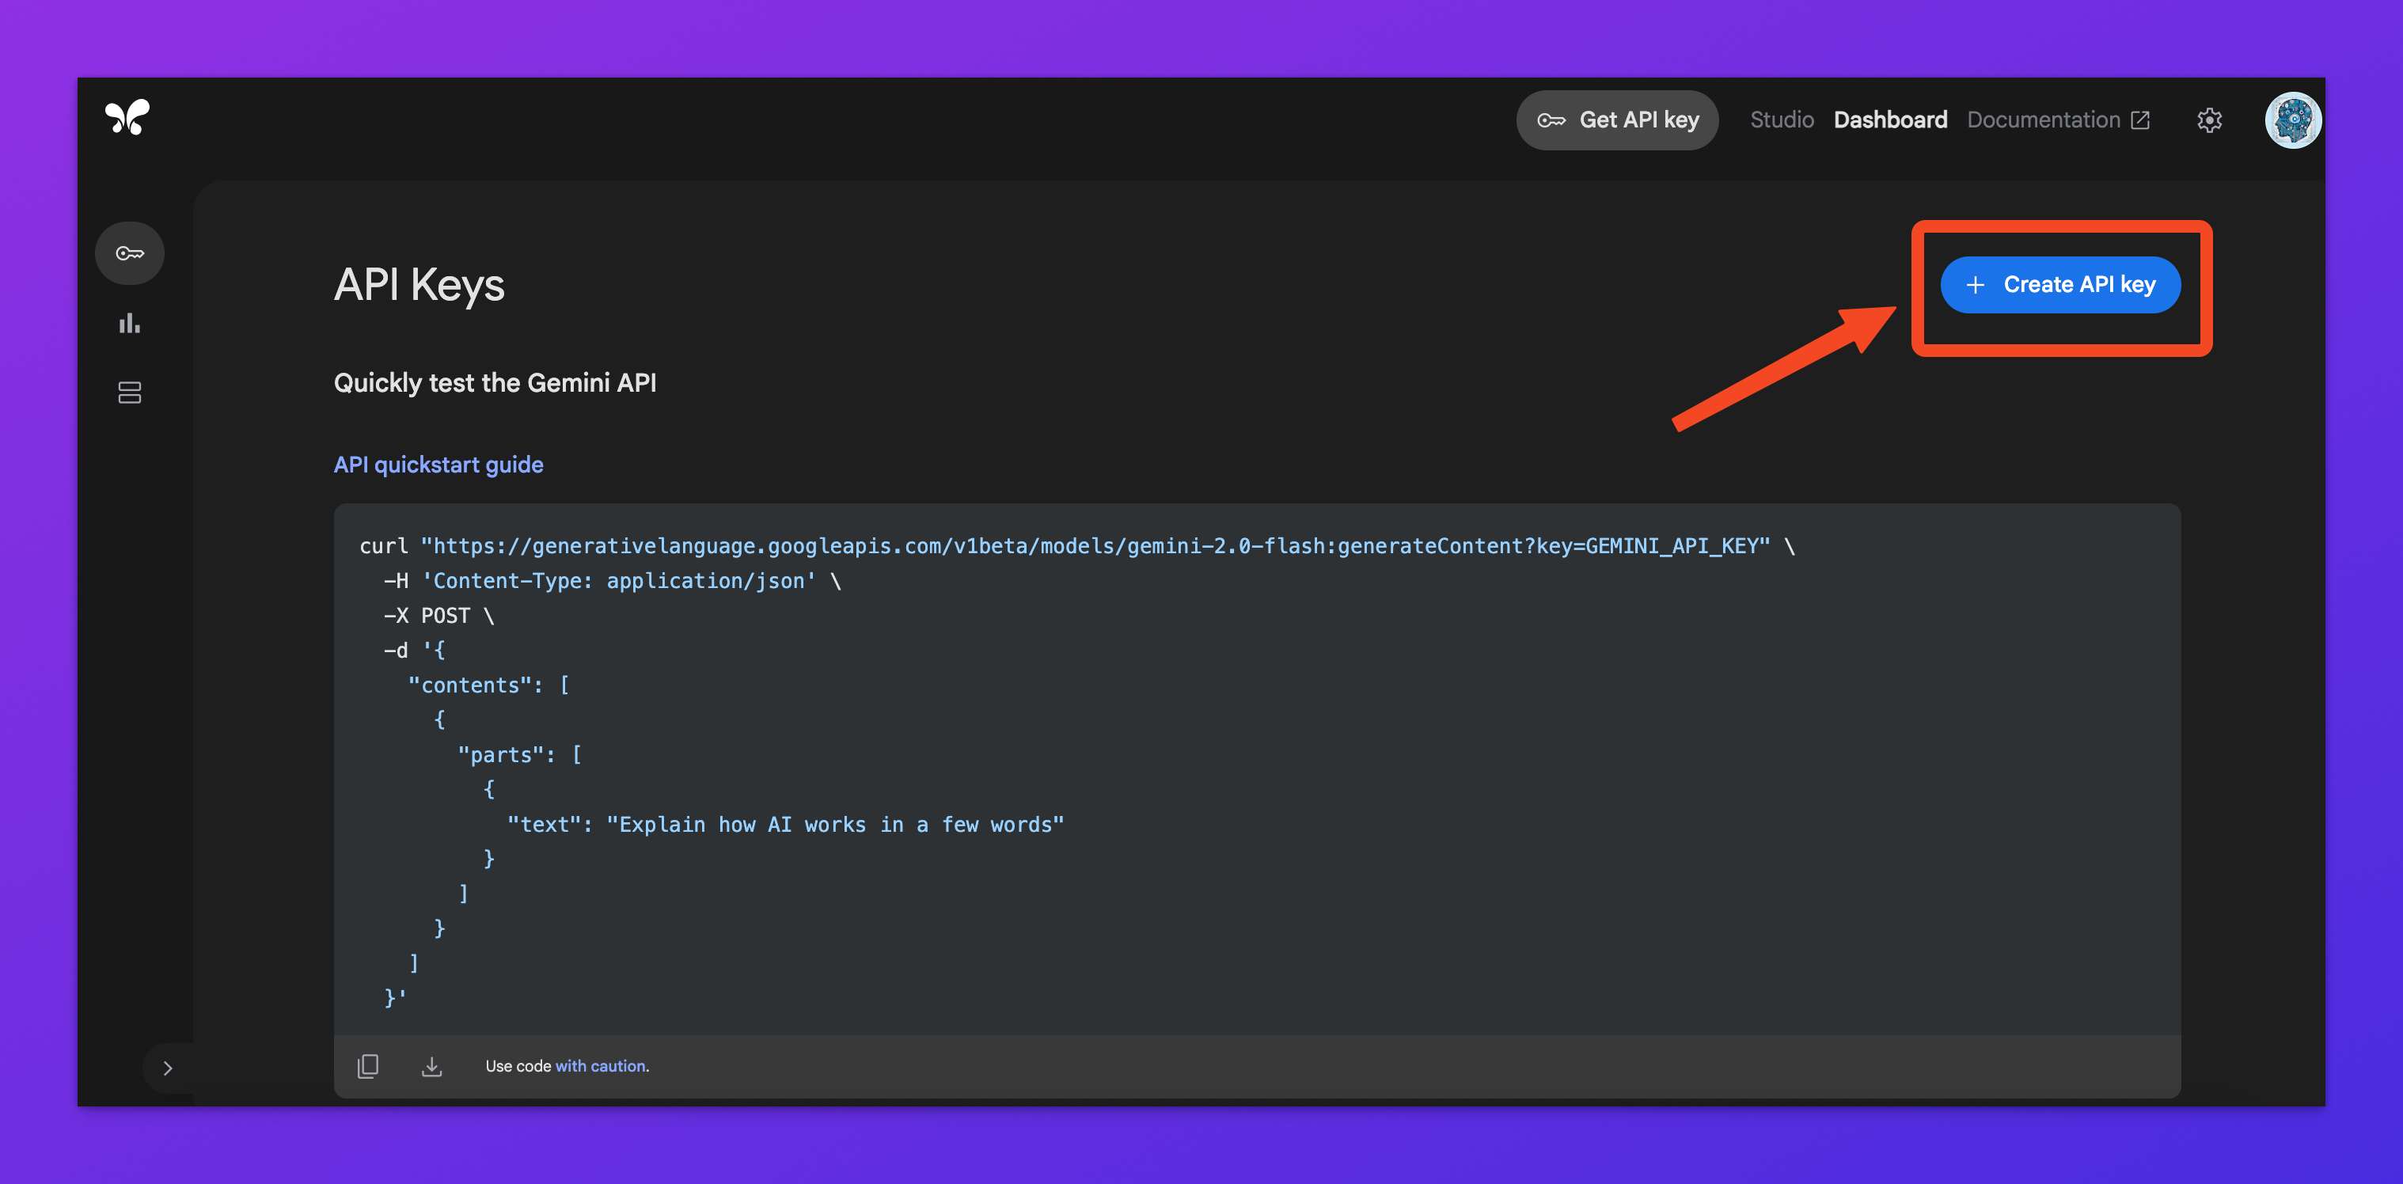Click the Create API key button
The image size is (2403, 1184).
tap(2059, 285)
